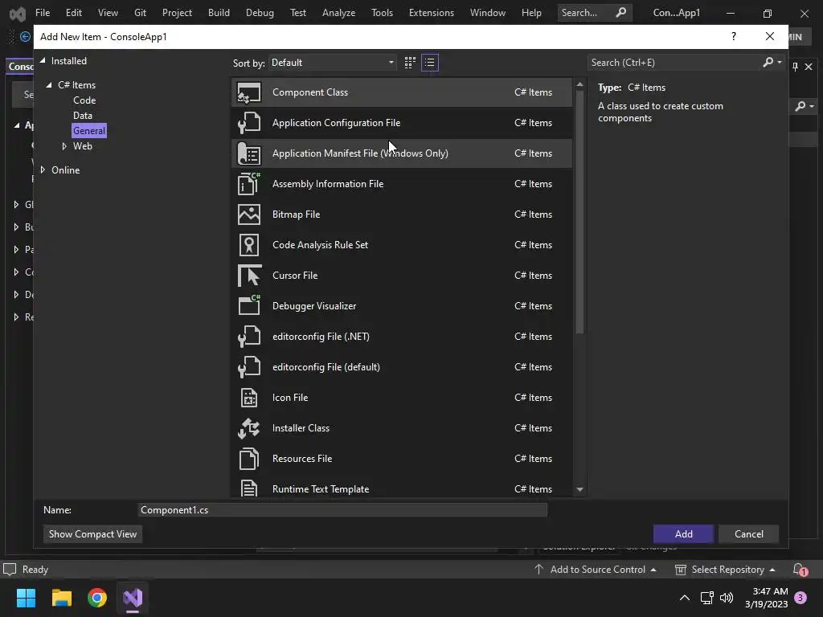Screen dimensions: 823x617
Task: Switch to medium icons grid view
Action: [x=410, y=63]
